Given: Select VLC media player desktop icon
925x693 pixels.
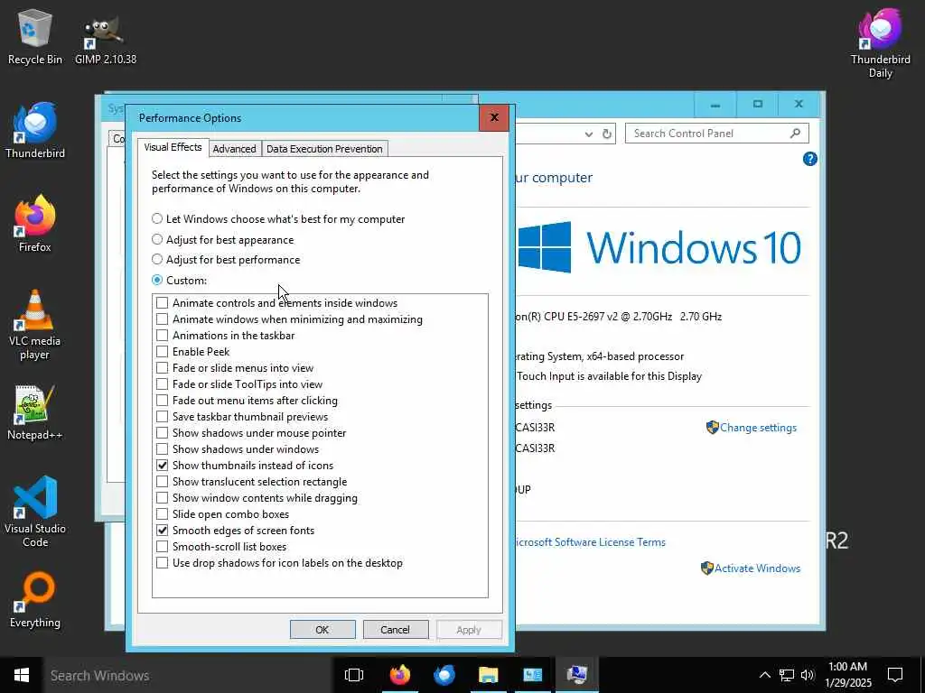Looking at the screenshot, I should [x=35, y=325].
